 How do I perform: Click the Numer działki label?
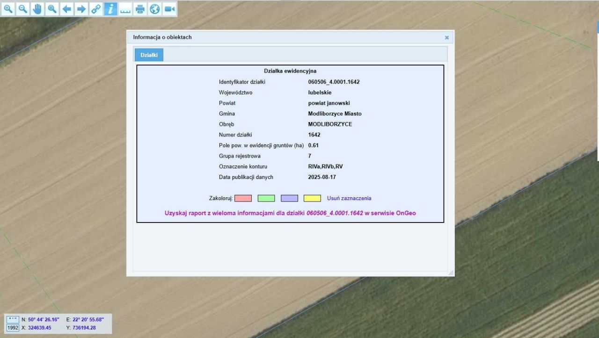235,135
